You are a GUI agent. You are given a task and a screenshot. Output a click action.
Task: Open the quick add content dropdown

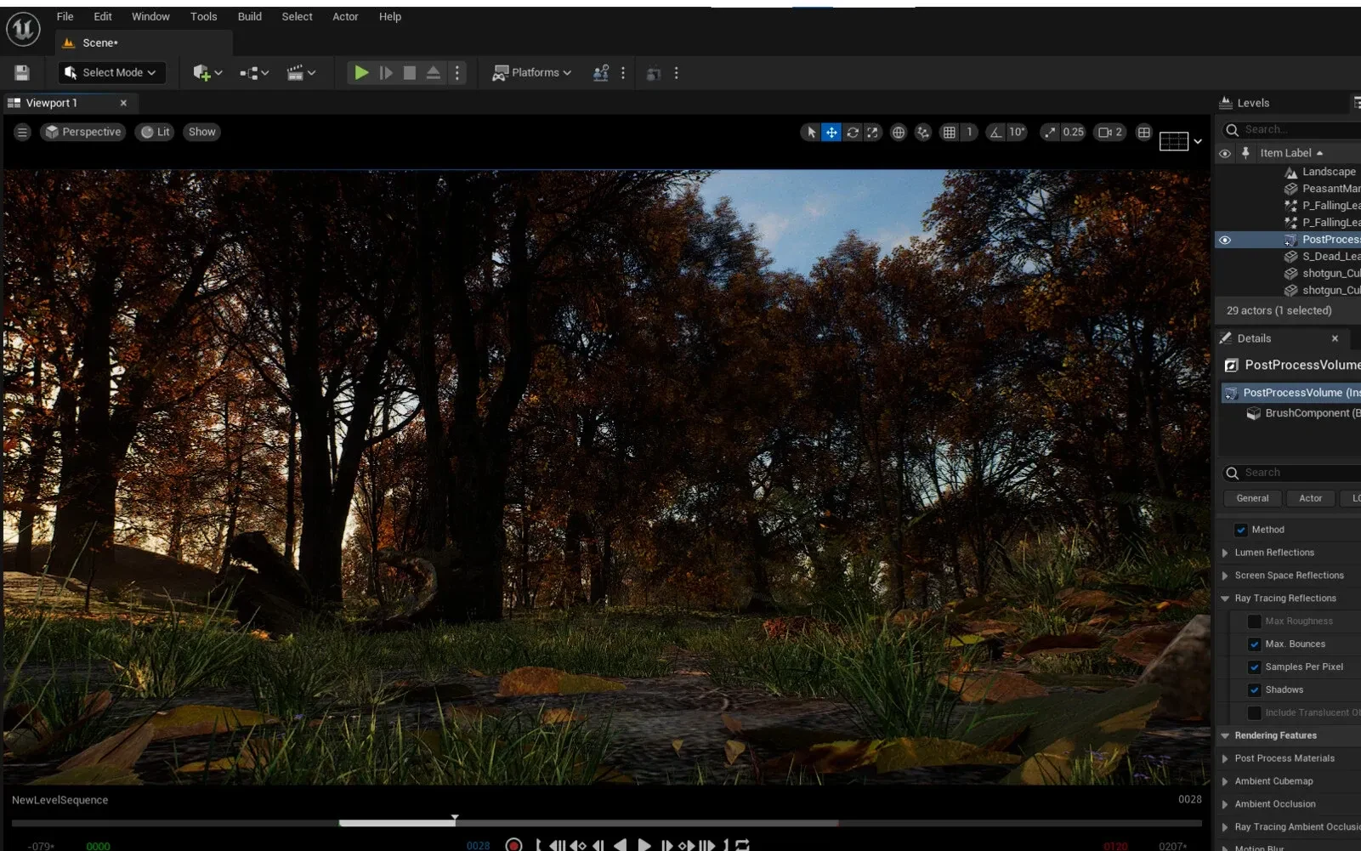(207, 73)
